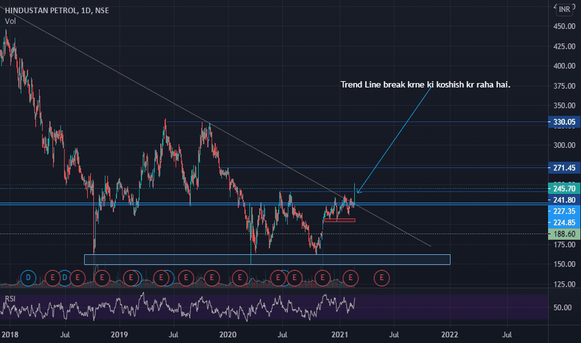Select the small red rectangle under recent candles
The height and width of the screenshot is (343, 581).
tap(339, 220)
